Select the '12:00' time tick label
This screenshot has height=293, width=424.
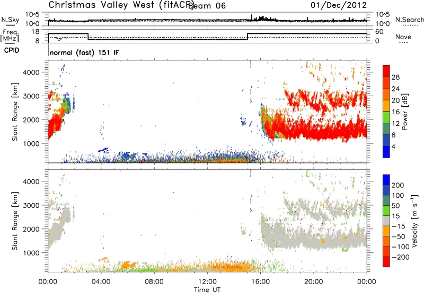[x=207, y=282]
